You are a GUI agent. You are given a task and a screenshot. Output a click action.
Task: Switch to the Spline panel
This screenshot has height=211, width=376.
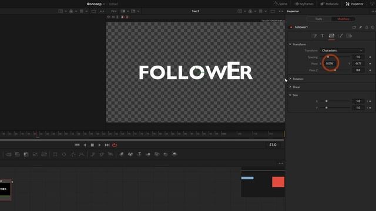[x=281, y=4]
